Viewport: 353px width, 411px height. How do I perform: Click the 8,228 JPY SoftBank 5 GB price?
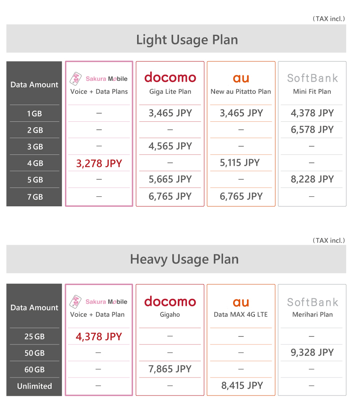click(312, 179)
